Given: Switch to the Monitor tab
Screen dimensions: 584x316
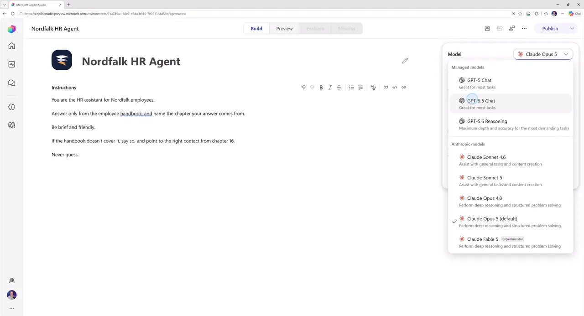Looking at the screenshot, I should point(347,28).
